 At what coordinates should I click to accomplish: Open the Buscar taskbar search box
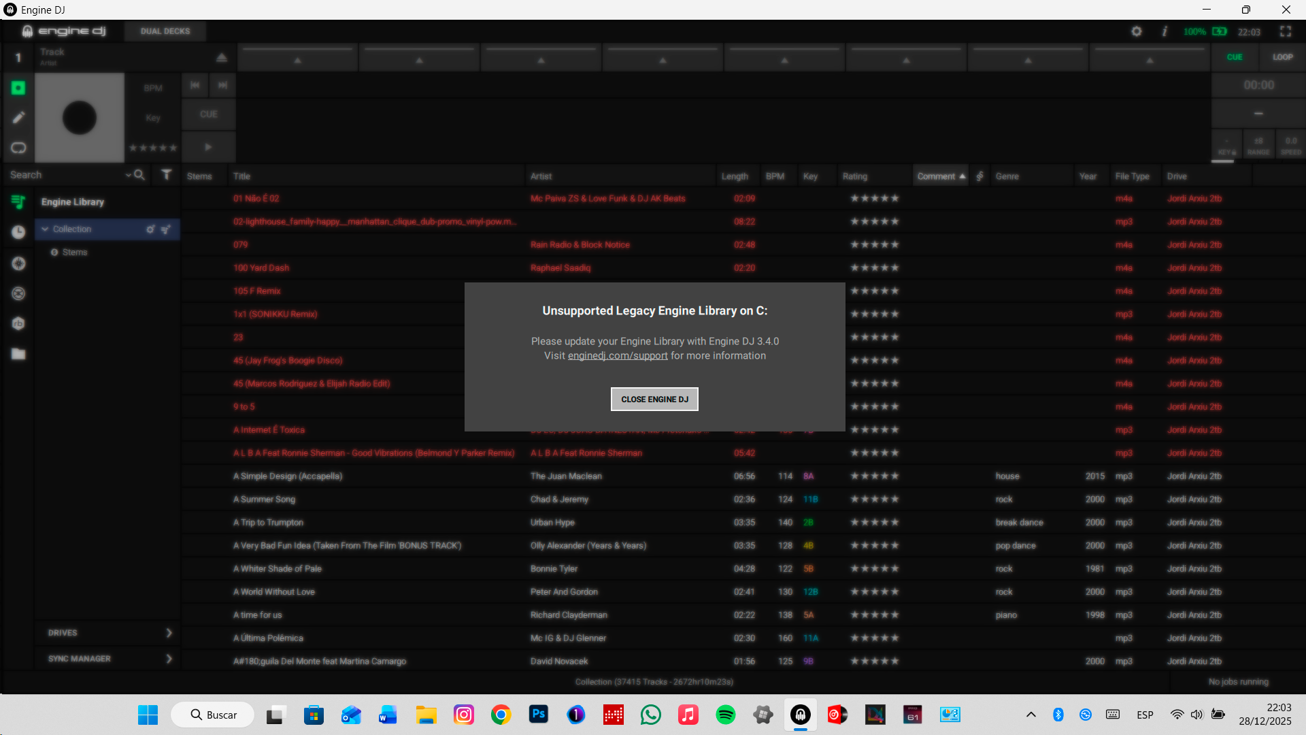213,715
